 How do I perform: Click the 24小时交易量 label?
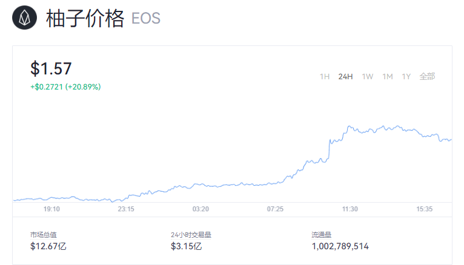191,235
